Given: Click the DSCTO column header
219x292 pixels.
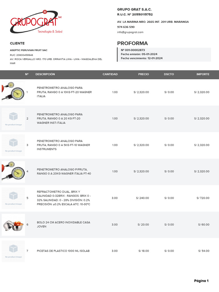Looking at the screenshot, I should click(169, 74).
